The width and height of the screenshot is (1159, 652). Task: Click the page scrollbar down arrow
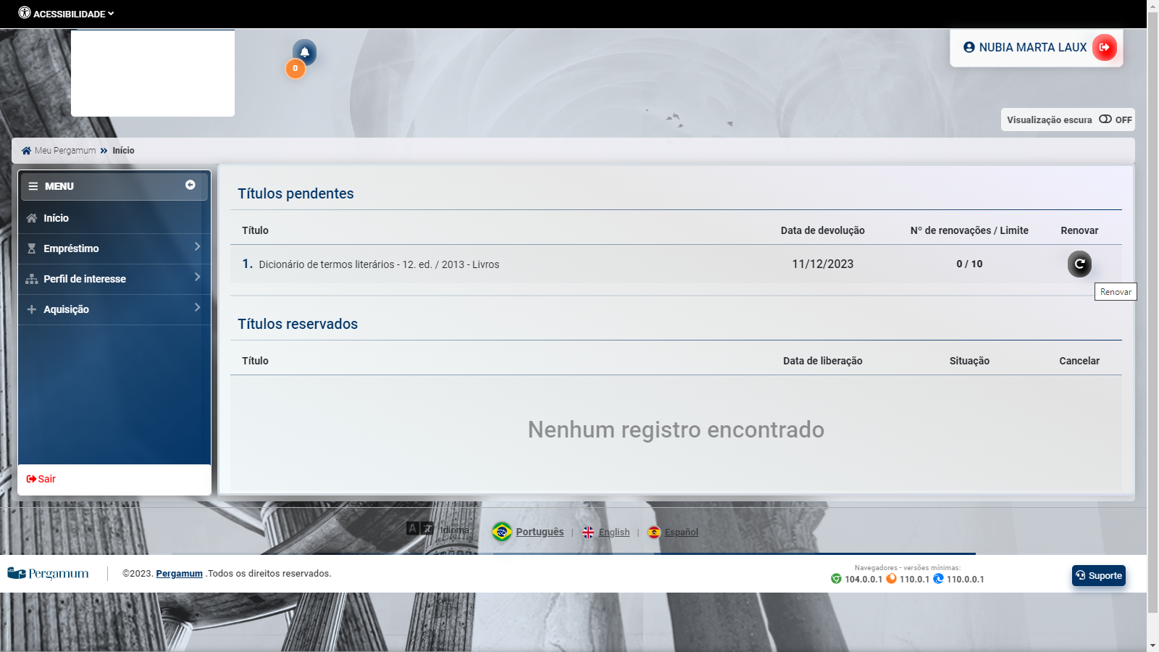coord(1152,645)
